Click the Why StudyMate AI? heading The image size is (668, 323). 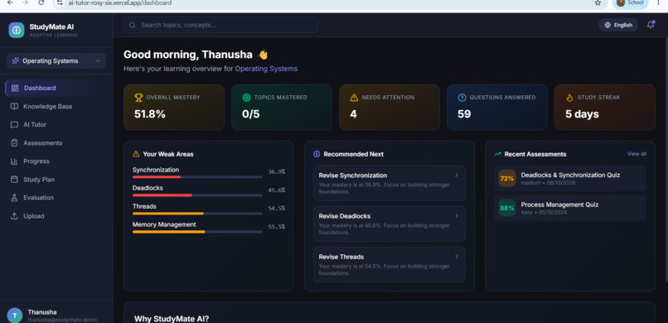pos(172,319)
